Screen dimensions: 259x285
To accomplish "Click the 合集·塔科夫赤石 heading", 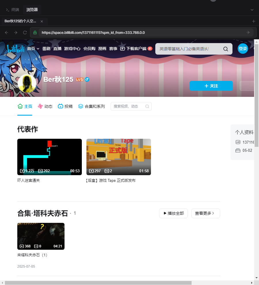I will click(x=42, y=213).
